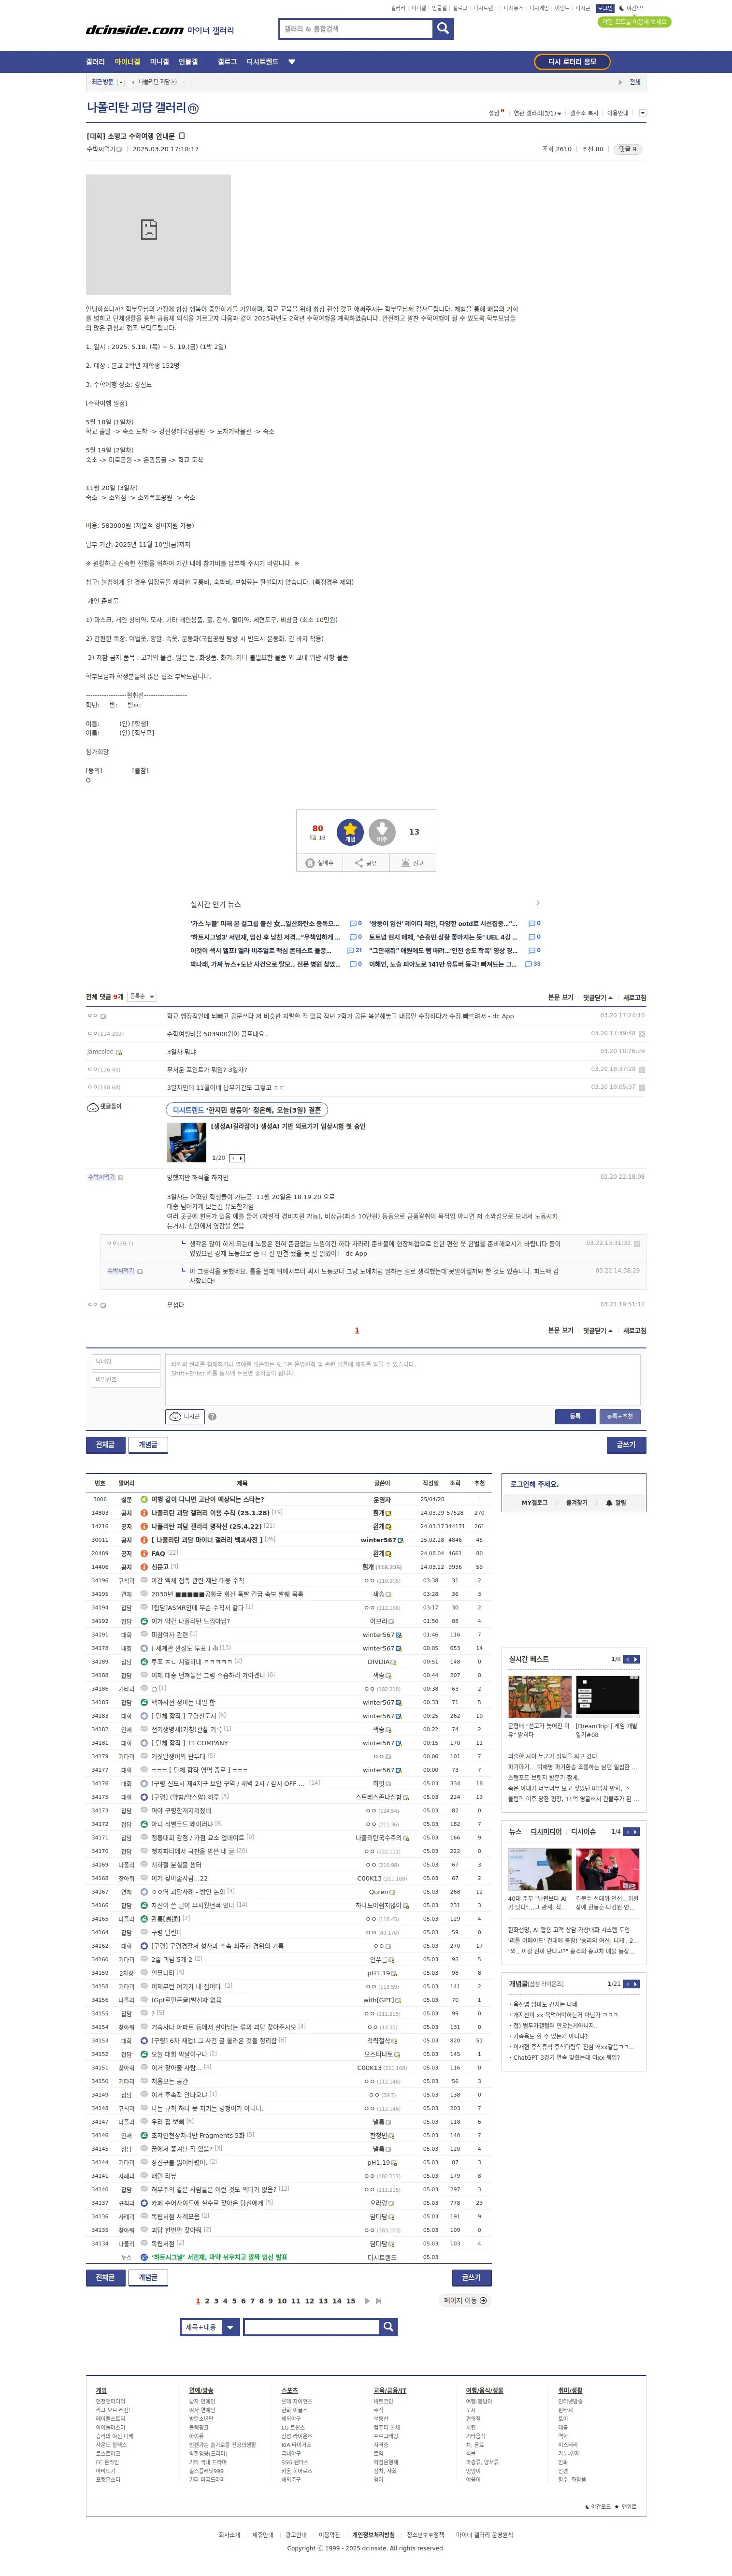
Task: Click the broken image placeholder in post
Action: [x=158, y=234]
